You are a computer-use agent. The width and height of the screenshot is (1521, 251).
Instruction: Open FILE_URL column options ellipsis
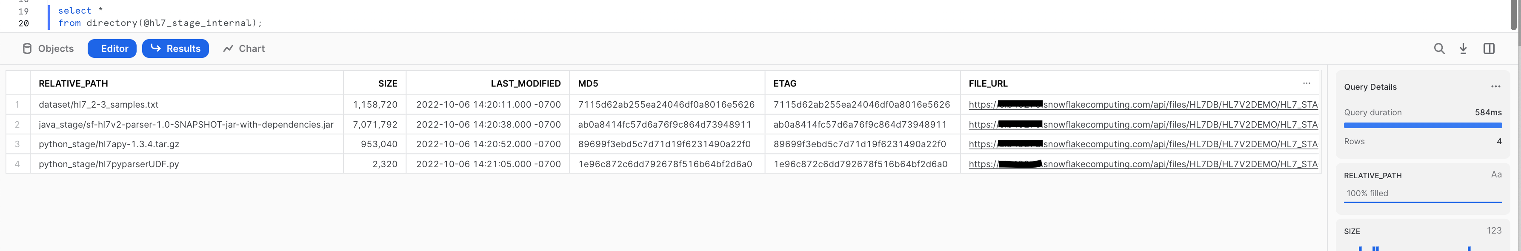[x=1306, y=83]
